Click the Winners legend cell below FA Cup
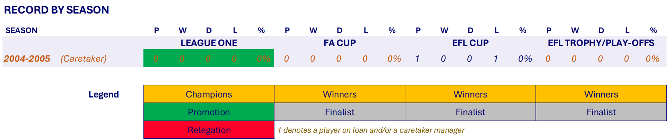This screenshot has width=667, height=139. coord(340,95)
